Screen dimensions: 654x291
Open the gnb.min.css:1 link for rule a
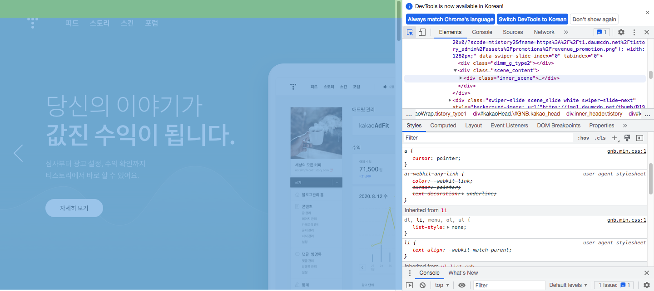point(626,151)
